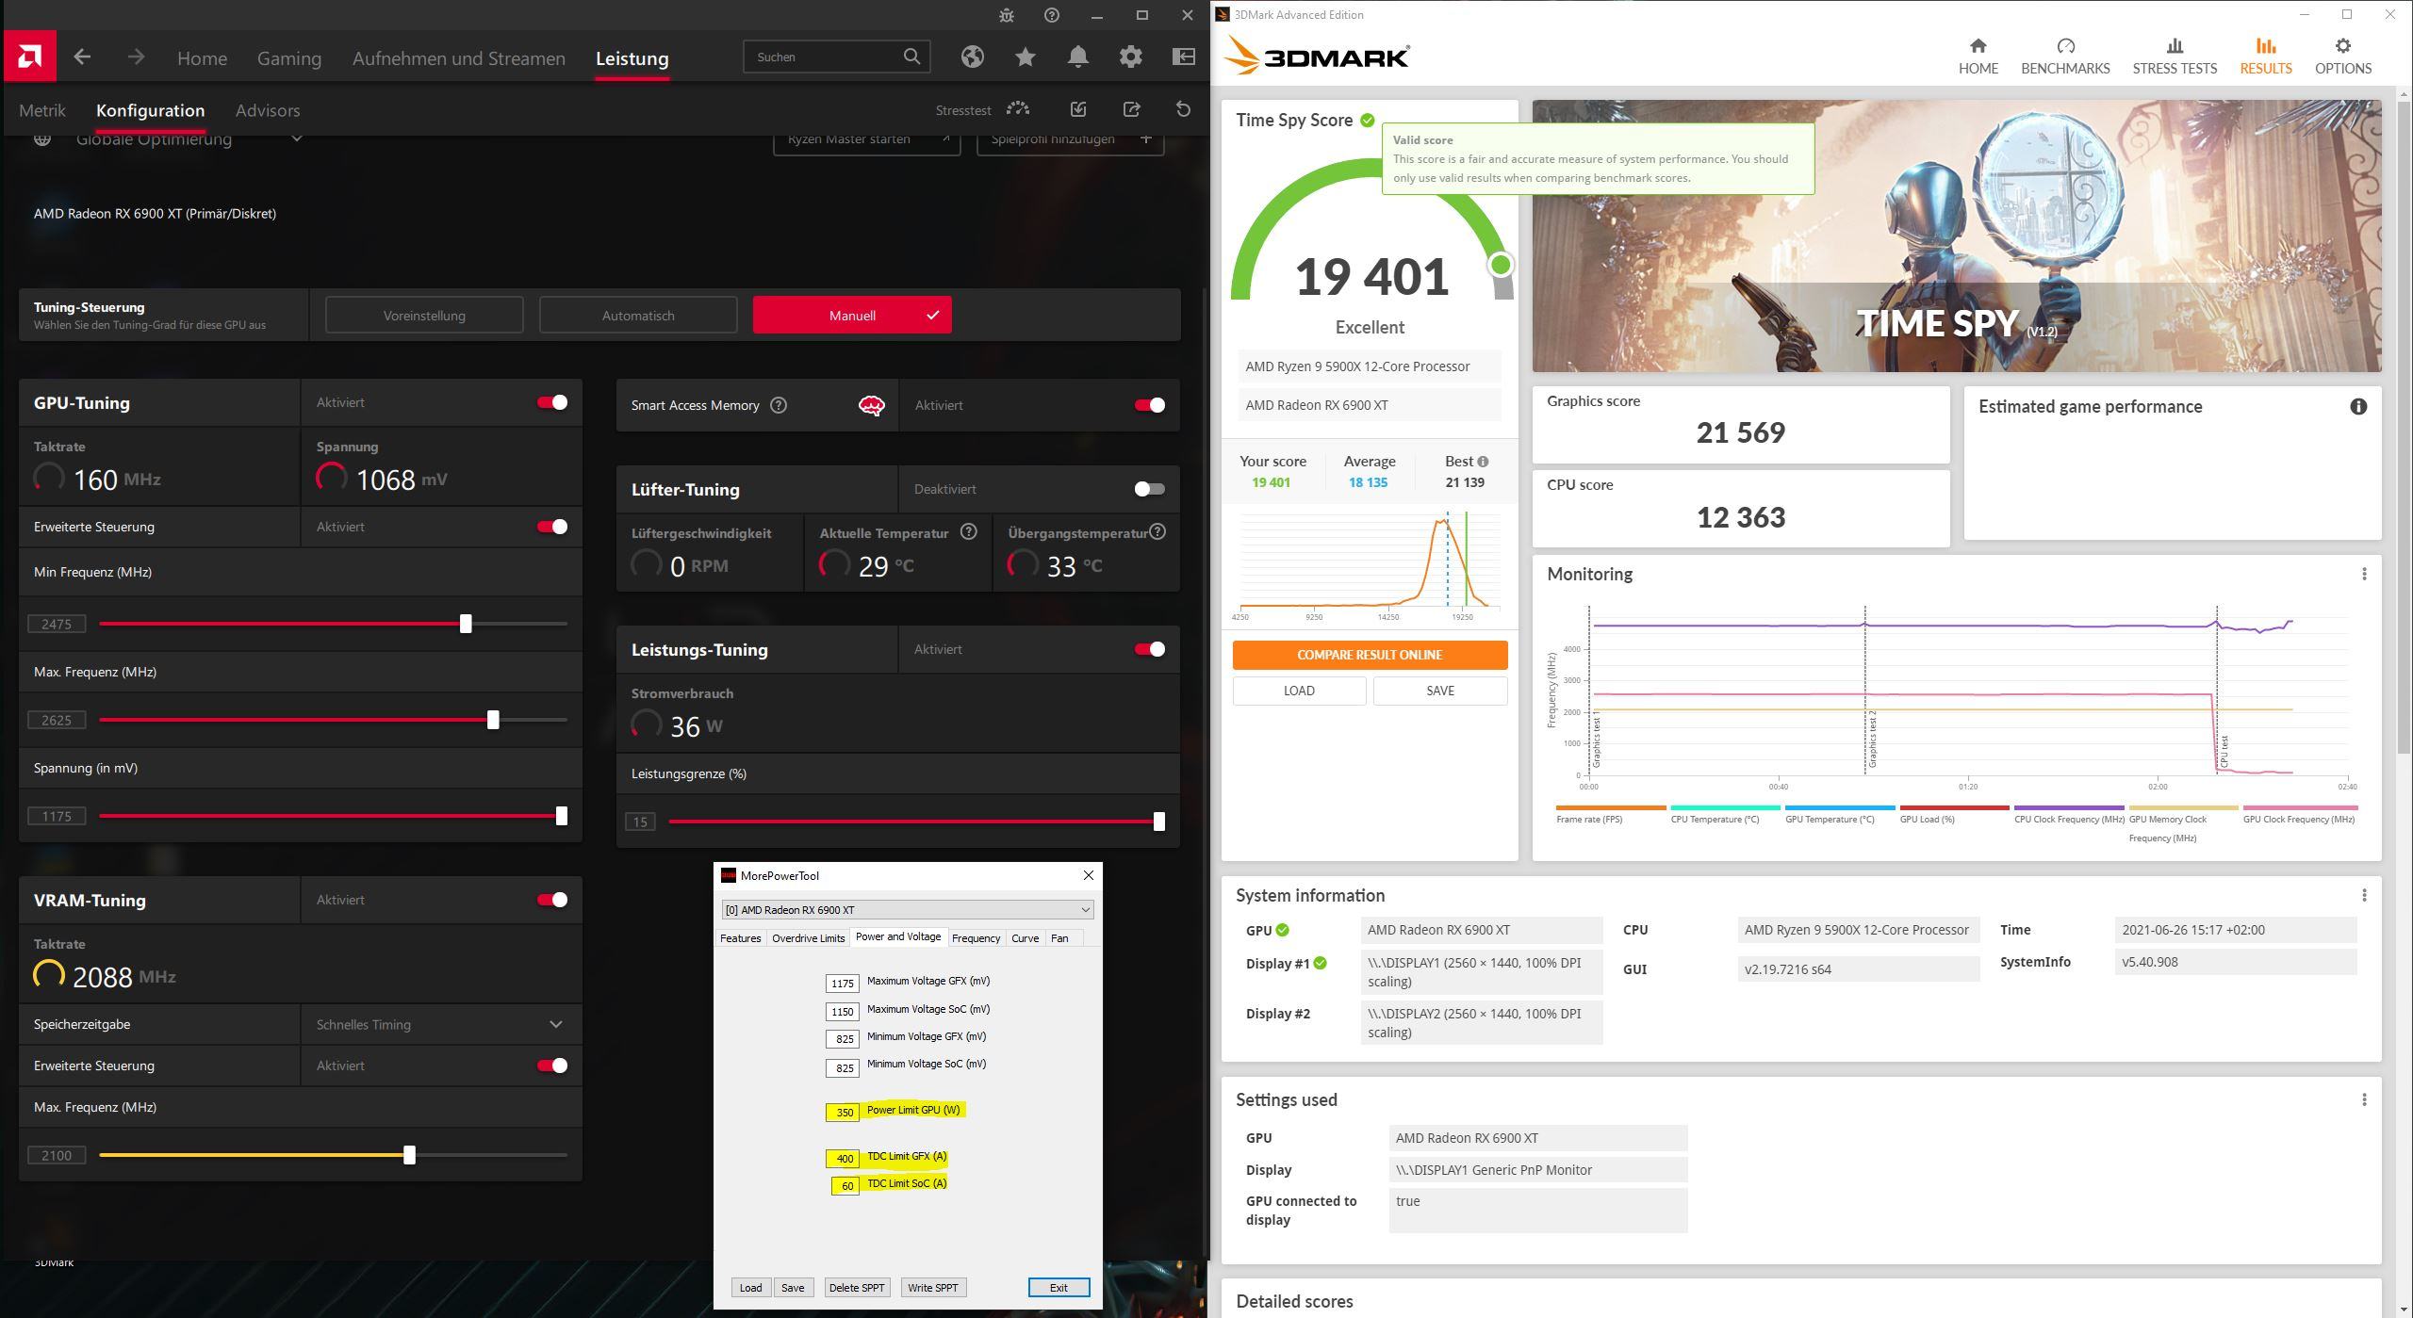Open System information three-dot menu
The width and height of the screenshot is (2413, 1318).
pos(2364,895)
